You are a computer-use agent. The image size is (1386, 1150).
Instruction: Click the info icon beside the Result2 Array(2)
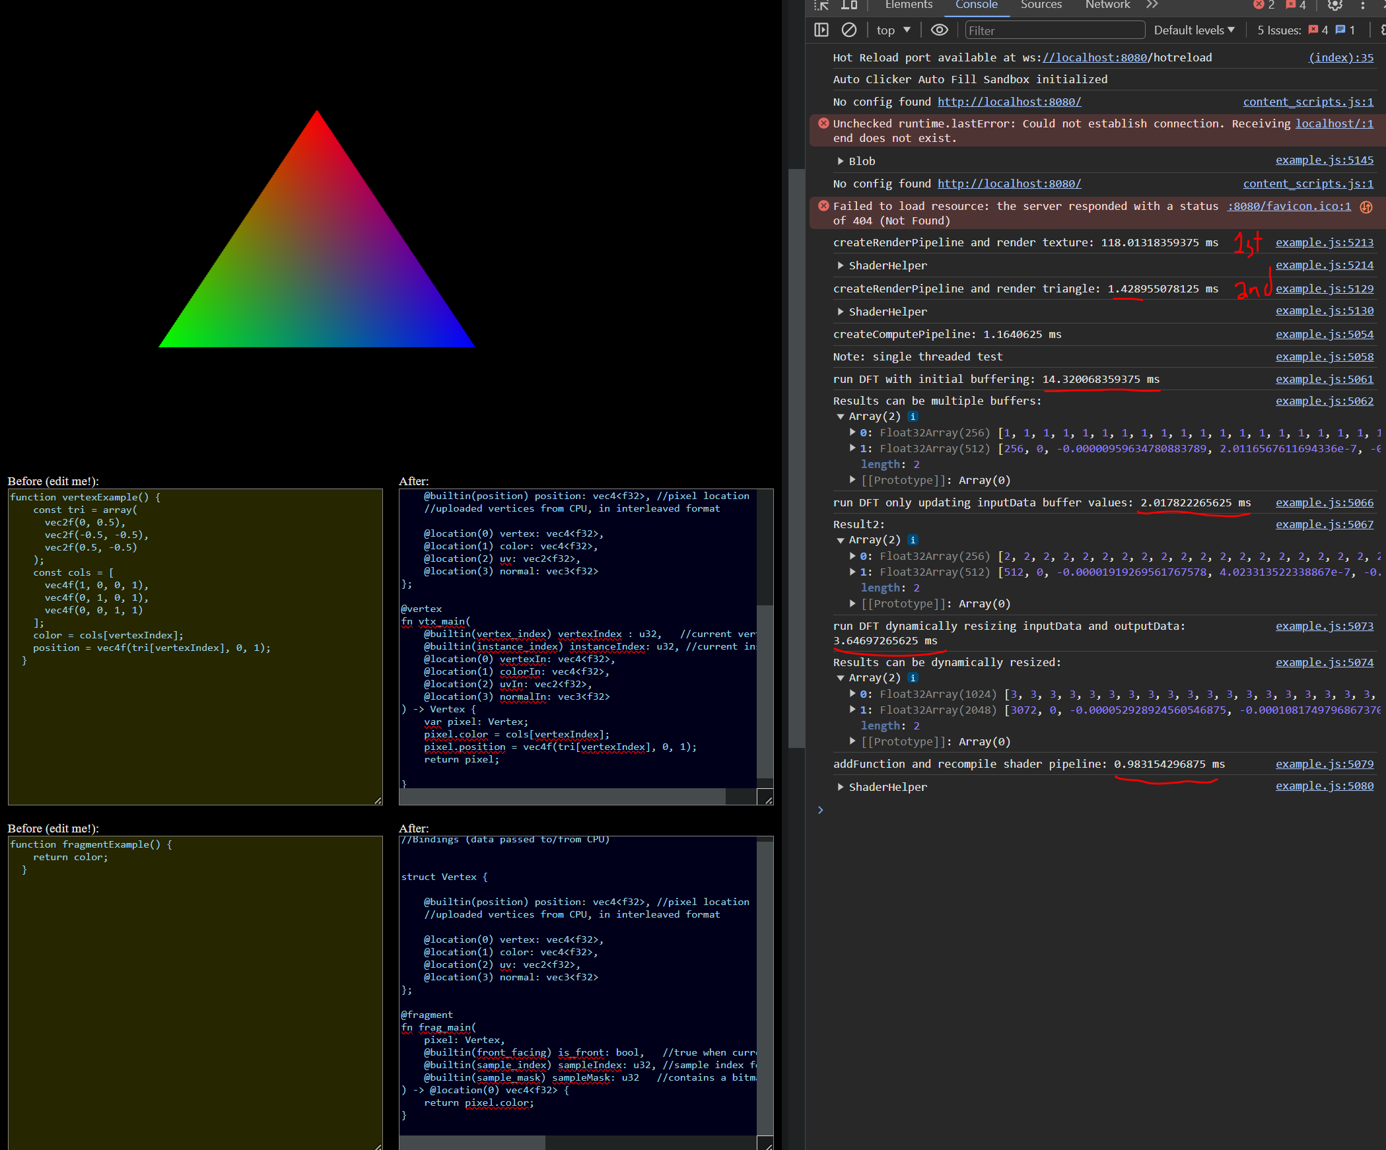tap(913, 540)
